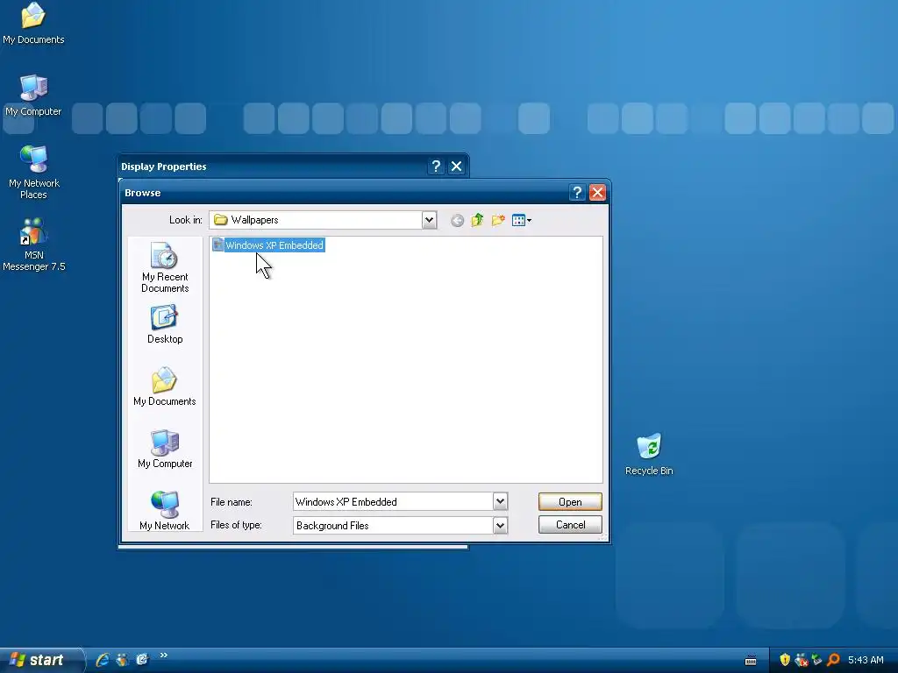
Task: Expand the Look in dropdown arrow
Action: coord(429,220)
